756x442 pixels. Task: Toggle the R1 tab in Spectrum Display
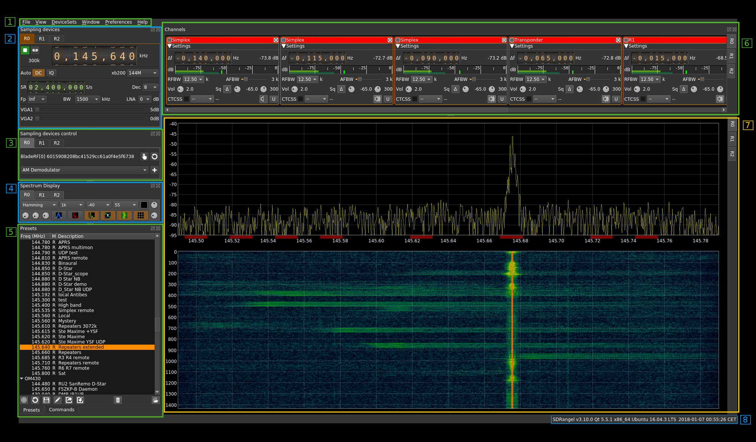[x=42, y=195]
